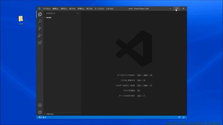Select the work folder on the desktop
Image resolution: width=223 pixels, height=125 pixels.
pos(21,20)
